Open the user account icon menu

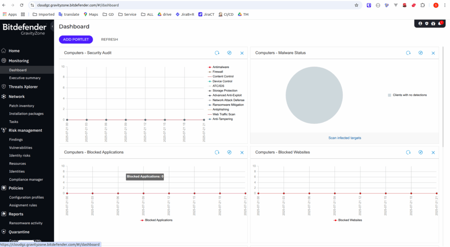(x=420, y=24)
